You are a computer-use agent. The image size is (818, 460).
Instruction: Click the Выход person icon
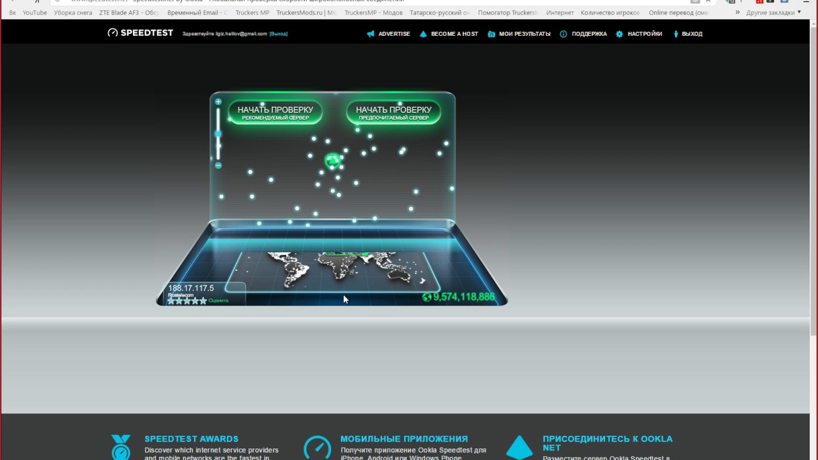coord(676,34)
